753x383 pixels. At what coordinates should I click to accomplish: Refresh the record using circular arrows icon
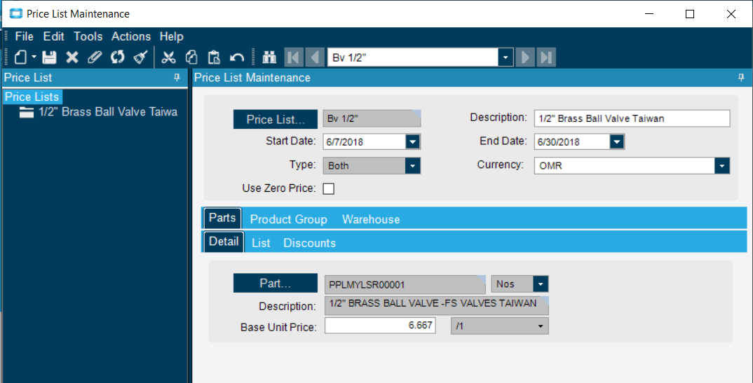[x=117, y=58]
